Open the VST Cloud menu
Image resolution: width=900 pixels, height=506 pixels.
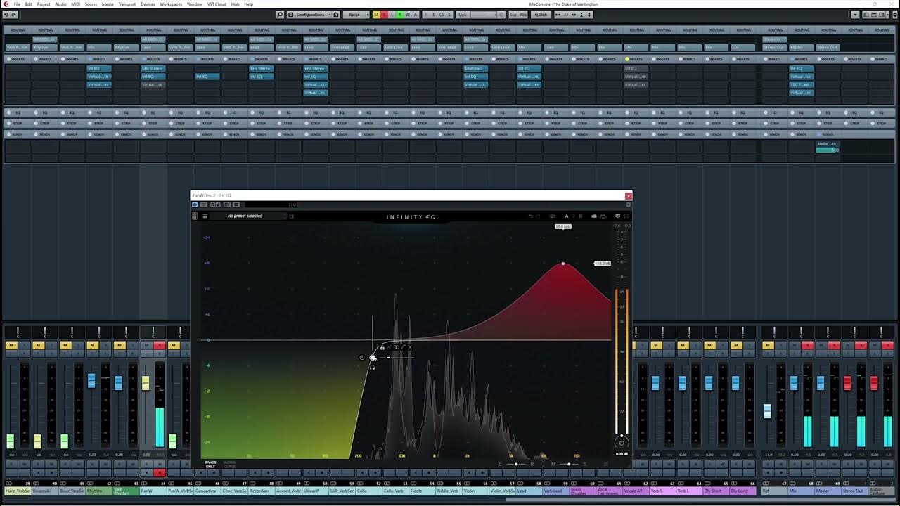coord(217,4)
